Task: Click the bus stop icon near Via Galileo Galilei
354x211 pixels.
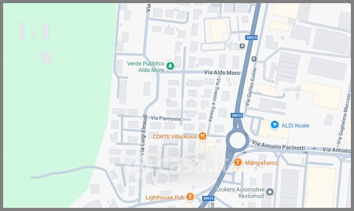Action: 254,59
